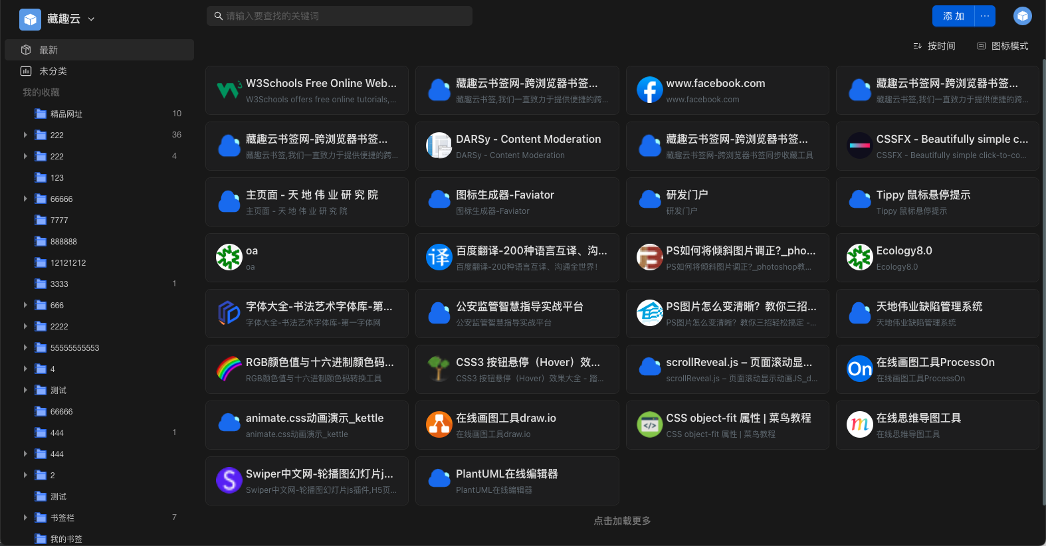Focus the keyword search input field

(340, 16)
